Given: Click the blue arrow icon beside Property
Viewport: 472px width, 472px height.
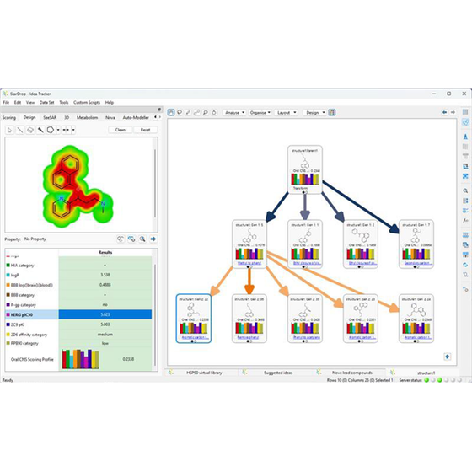Looking at the screenshot, I should click(153, 239).
